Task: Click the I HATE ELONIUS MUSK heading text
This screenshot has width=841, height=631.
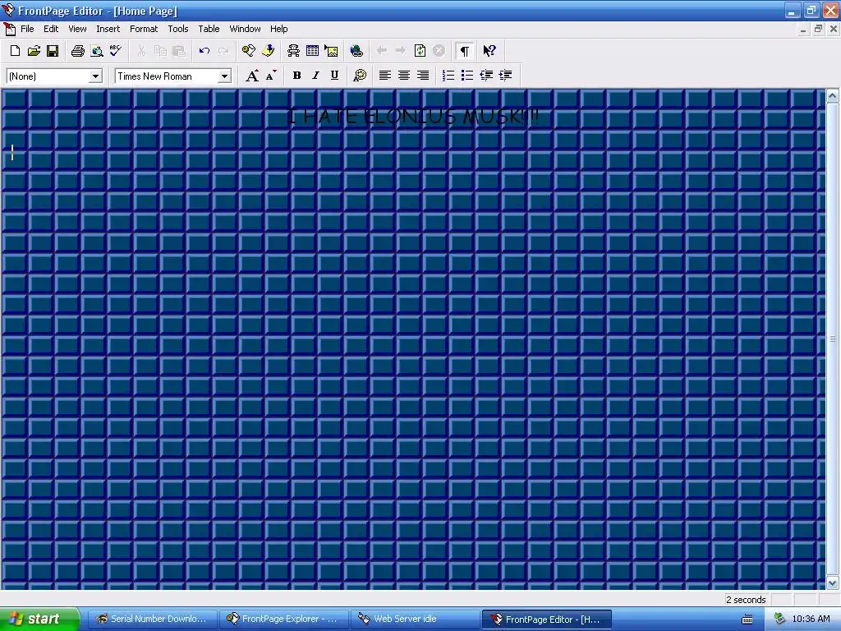Action: click(x=412, y=116)
